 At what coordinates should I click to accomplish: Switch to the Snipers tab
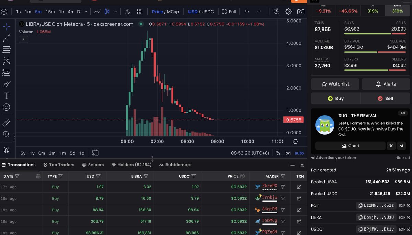pyautogui.click(x=93, y=165)
